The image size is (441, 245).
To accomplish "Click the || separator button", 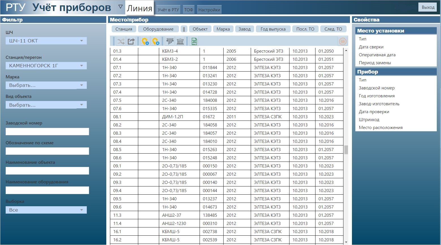I will tap(184, 29).
